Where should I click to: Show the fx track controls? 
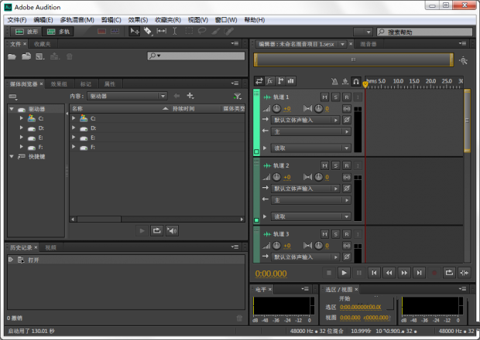(x=269, y=81)
